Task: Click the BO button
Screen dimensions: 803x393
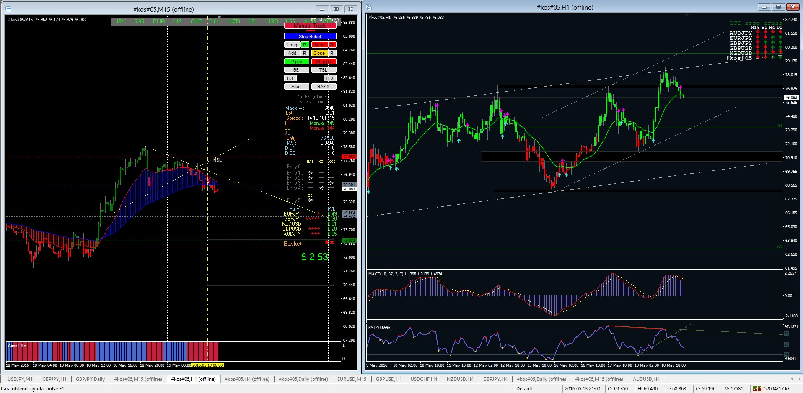Action: click(290, 78)
